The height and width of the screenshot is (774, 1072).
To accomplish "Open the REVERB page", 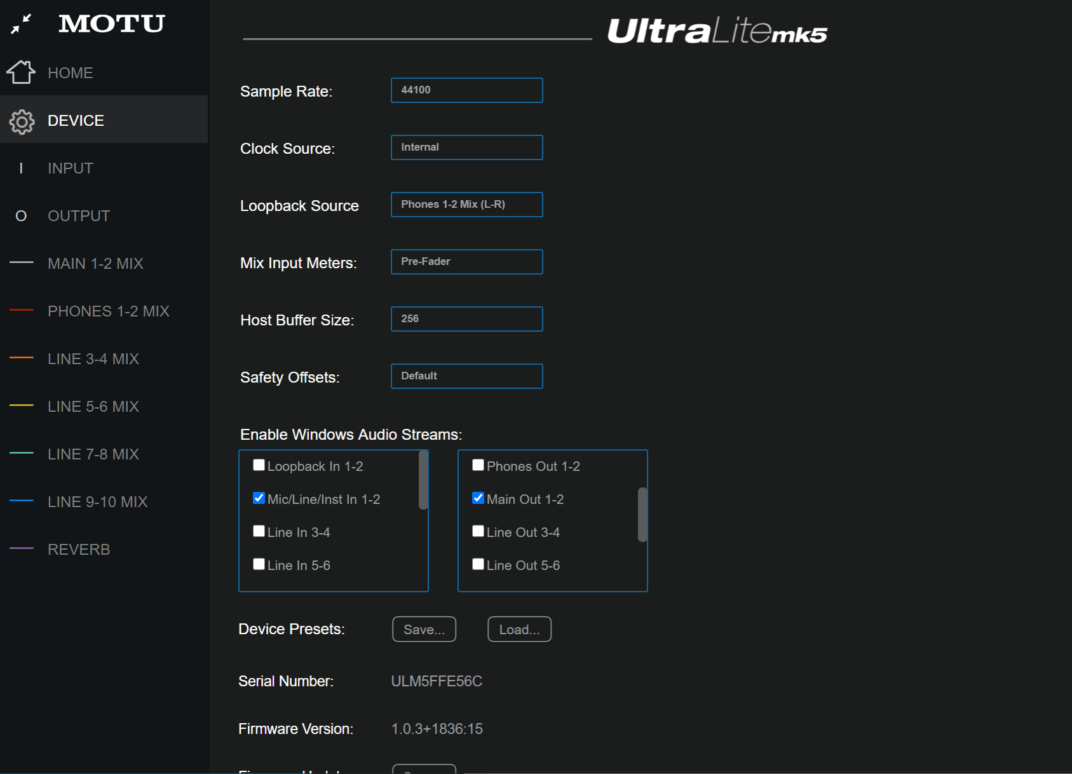I will pos(104,549).
